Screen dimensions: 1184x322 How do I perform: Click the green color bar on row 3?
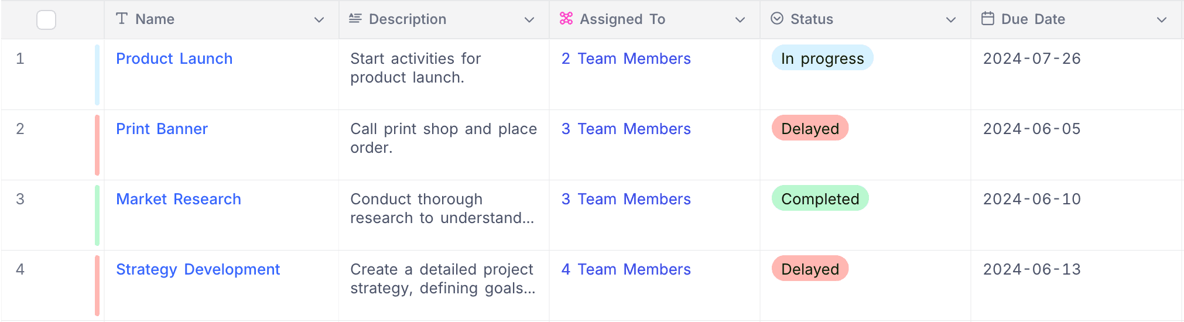[x=97, y=215]
